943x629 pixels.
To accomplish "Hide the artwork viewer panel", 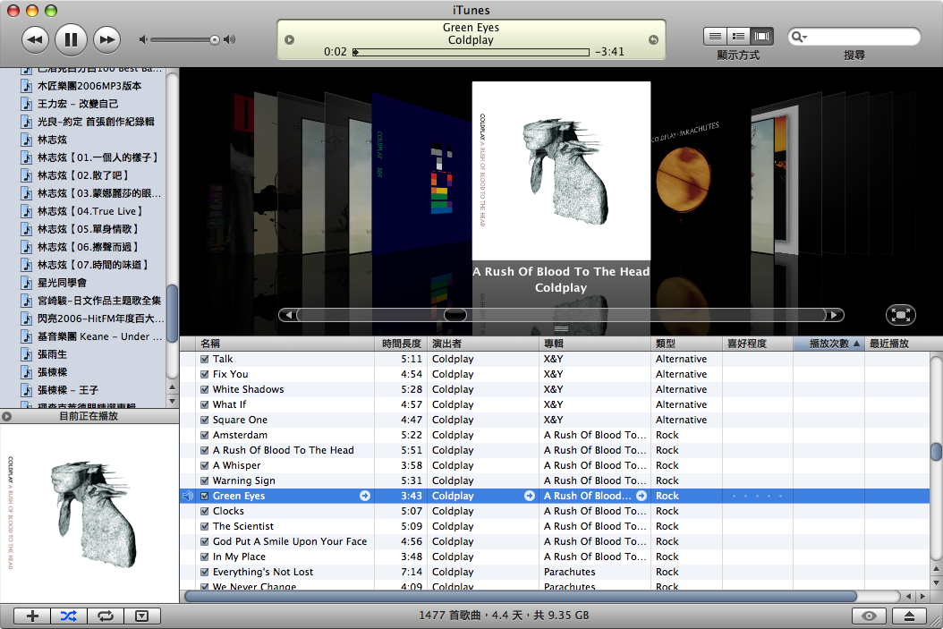I will click(x=142, y=616).
